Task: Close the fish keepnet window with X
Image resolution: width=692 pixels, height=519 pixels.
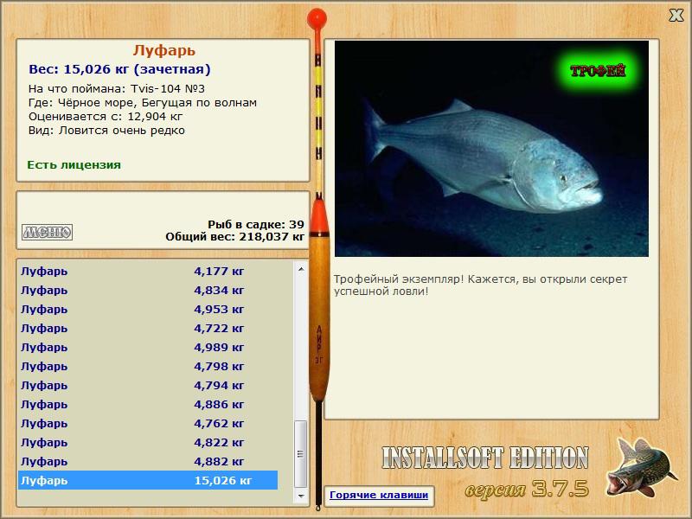Action: 676,16
